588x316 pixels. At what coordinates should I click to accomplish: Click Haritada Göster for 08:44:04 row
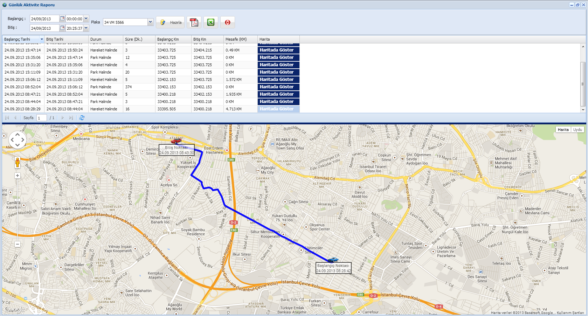[x=278, y=102]
